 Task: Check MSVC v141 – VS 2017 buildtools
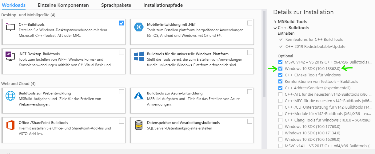point(280,146)
